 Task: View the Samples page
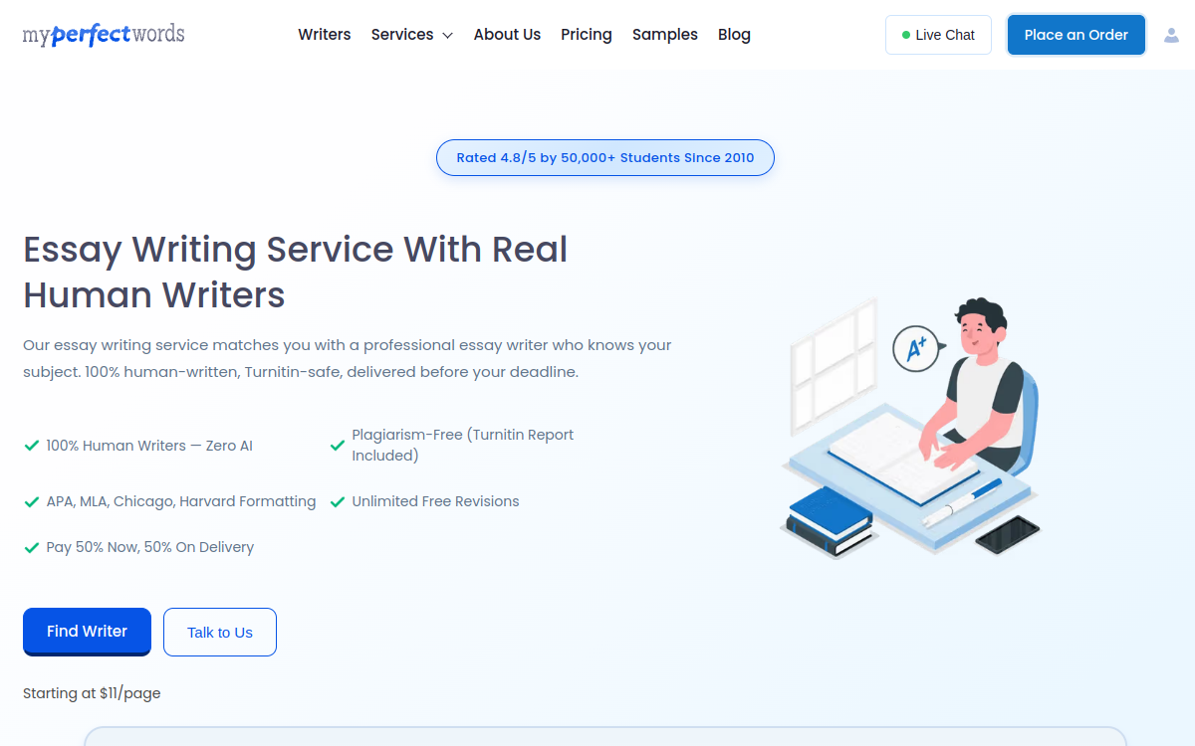tap(665, 35)
